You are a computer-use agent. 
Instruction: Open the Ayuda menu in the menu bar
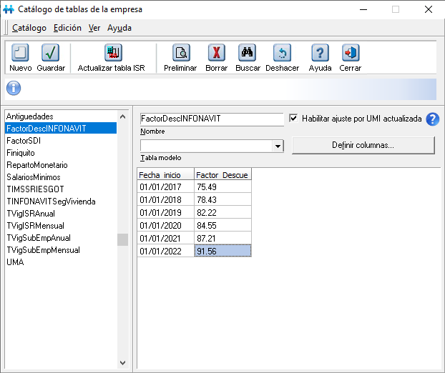tap(119, 28)
